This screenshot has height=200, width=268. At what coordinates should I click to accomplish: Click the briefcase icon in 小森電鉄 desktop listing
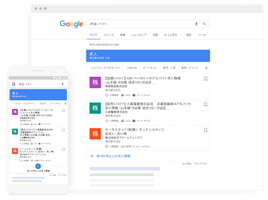134,121
